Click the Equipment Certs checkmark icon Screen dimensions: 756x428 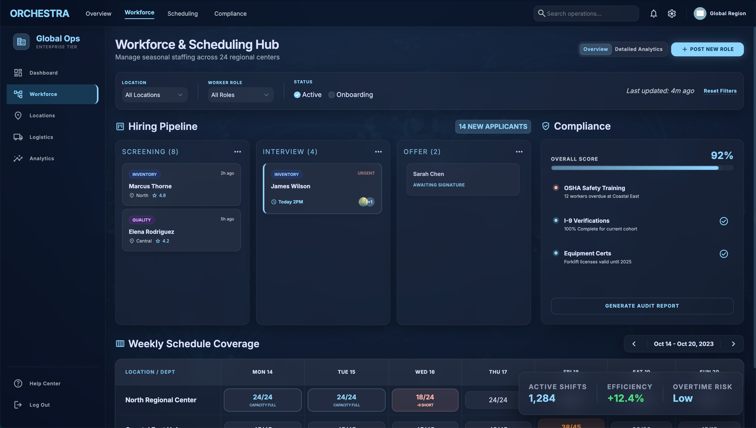coord(723,254)
